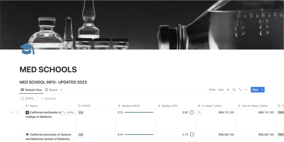
Task: Grab the six-dot row handle
Action: [x=17, y=112]
